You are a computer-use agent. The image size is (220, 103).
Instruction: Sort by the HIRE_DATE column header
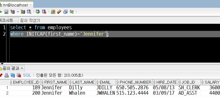[165, 82]
